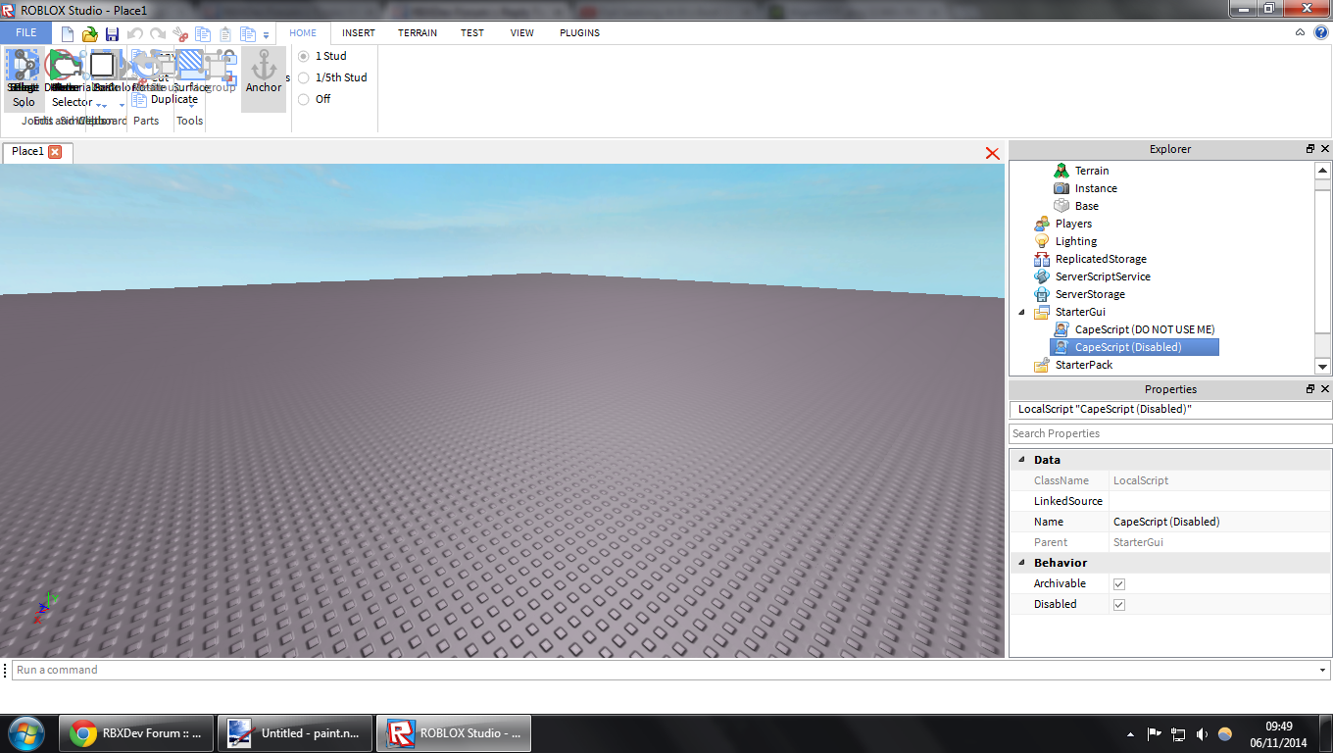The height and width of the screenshot is (753, 1333).
Task: Switch to the HOME ribbon tab
Action: tap(303, 33)
